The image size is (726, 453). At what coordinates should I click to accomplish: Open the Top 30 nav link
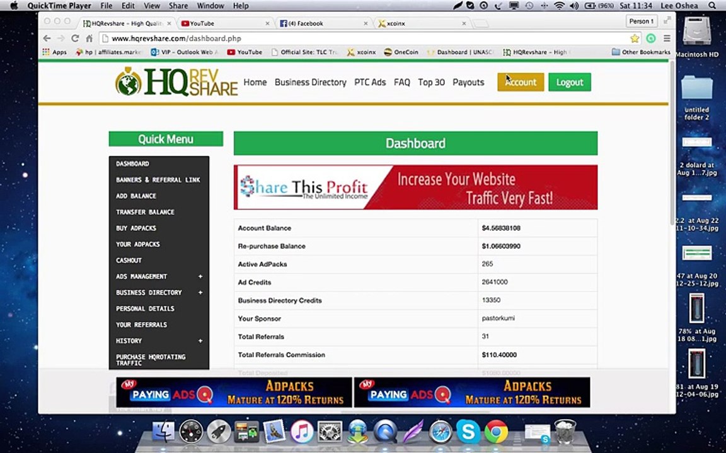tap(431, 82)
